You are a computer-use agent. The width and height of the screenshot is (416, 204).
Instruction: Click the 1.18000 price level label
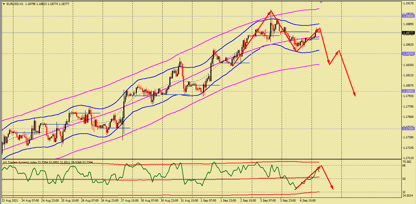click(x=408, y=91)
